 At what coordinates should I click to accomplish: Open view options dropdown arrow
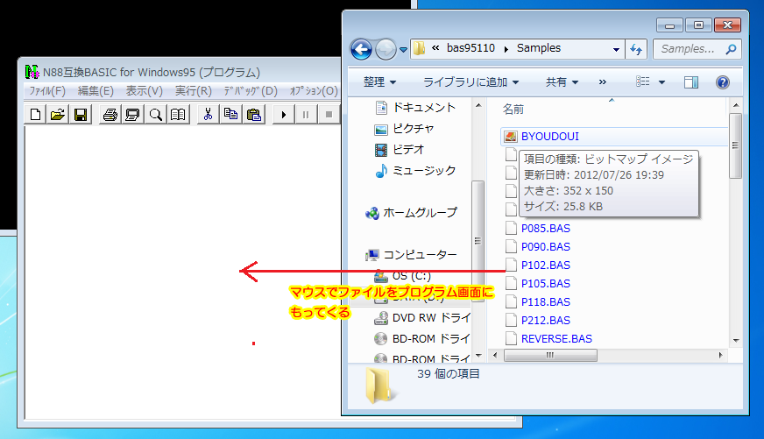(x=661, y=81)
